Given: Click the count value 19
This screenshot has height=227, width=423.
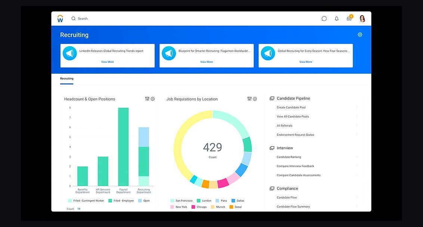Looking at the screenshot, I should coord(79,209).
